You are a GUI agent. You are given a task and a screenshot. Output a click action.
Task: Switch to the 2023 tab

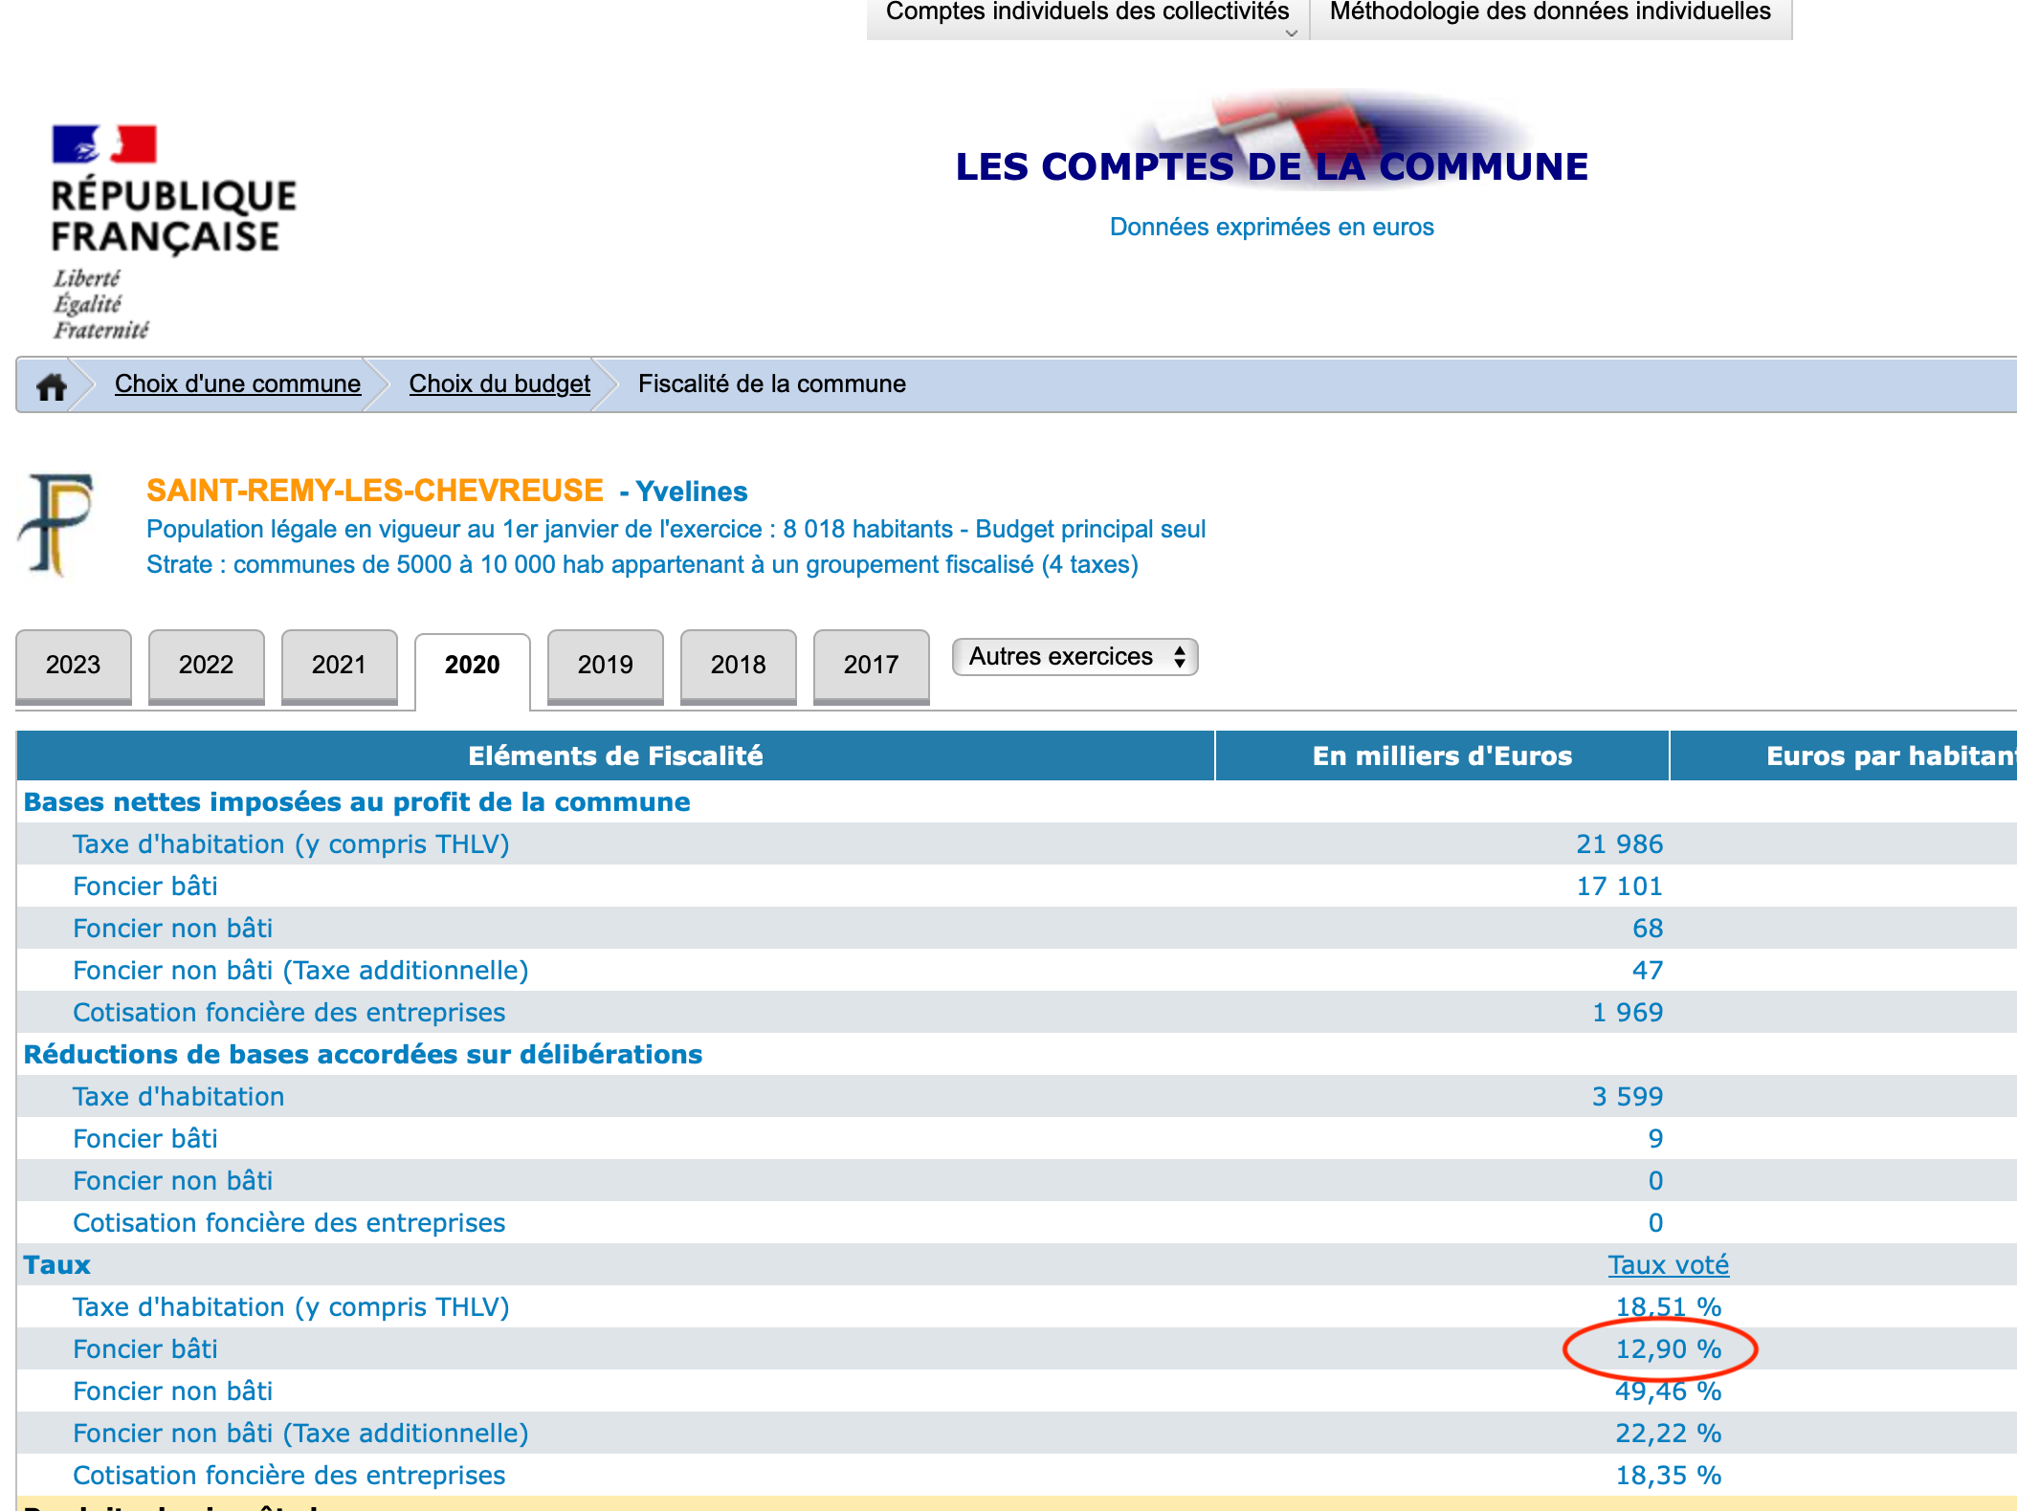(x=73, y=665)
